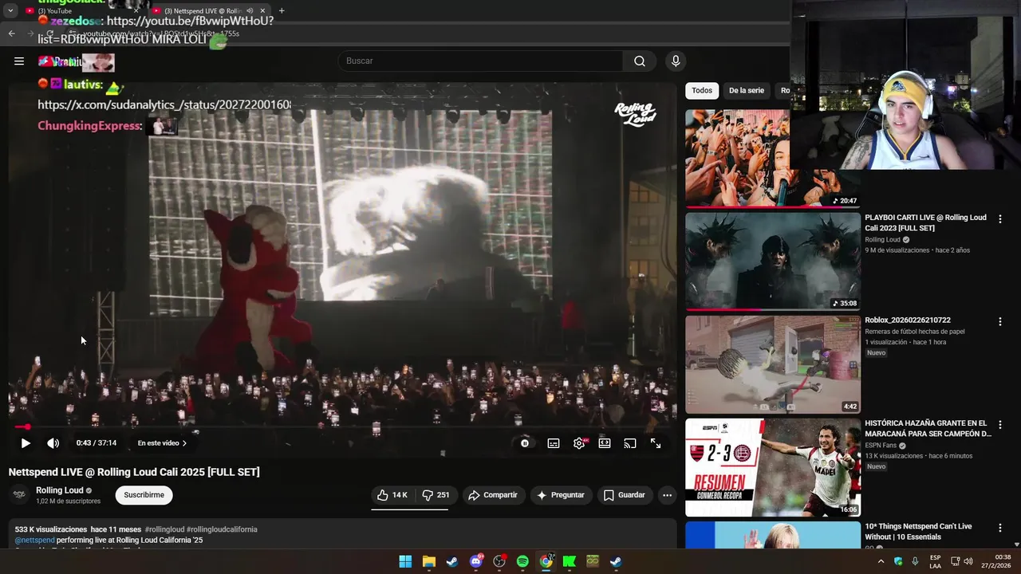Open options for the 10 Essentials video
Image resolution: width=1021 pixels, height=574 pixels.
(x=999, y=528)
